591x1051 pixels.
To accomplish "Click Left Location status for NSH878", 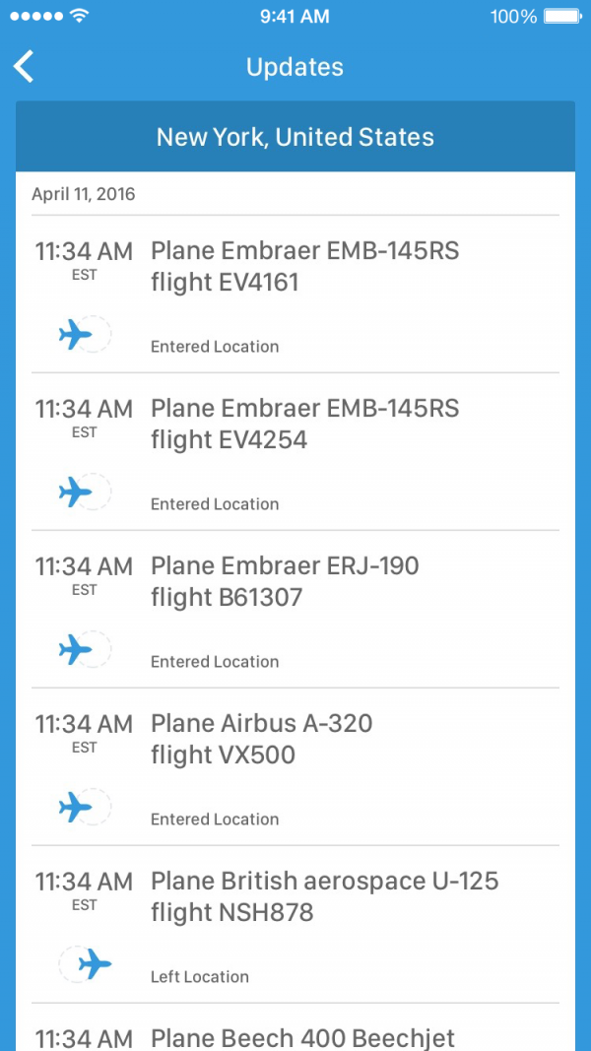I will pos(200,977).
